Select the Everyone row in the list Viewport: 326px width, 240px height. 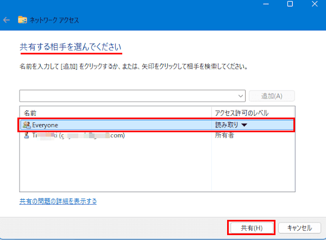click(157, 125)
